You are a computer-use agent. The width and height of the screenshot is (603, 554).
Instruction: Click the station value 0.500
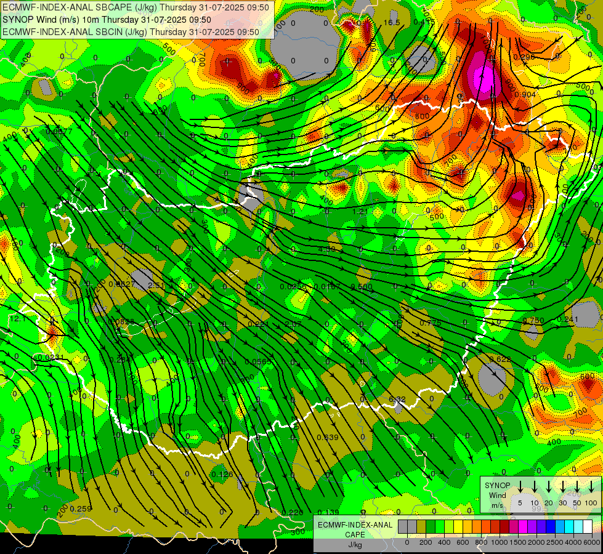pyautogui.click(x=362, y=286)
